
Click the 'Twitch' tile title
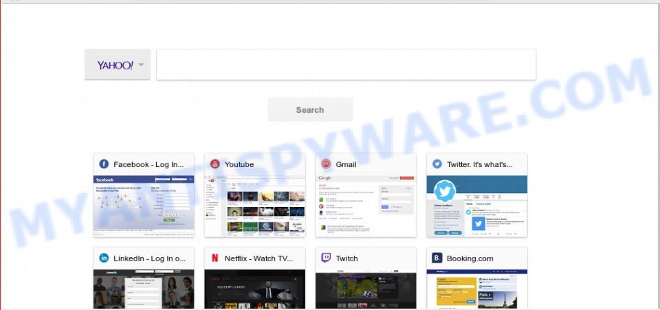coord(346,258)
